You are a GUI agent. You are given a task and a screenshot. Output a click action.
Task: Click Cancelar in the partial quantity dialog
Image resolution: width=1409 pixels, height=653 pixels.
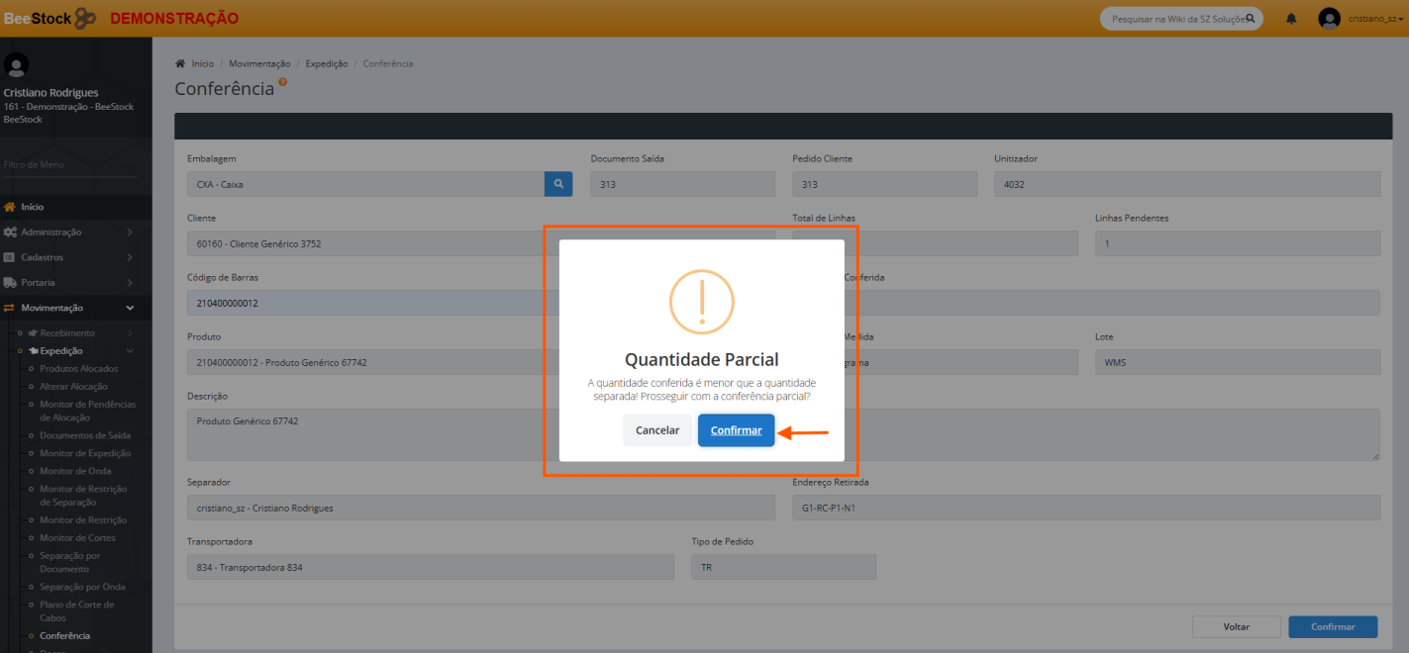(657, 430)
